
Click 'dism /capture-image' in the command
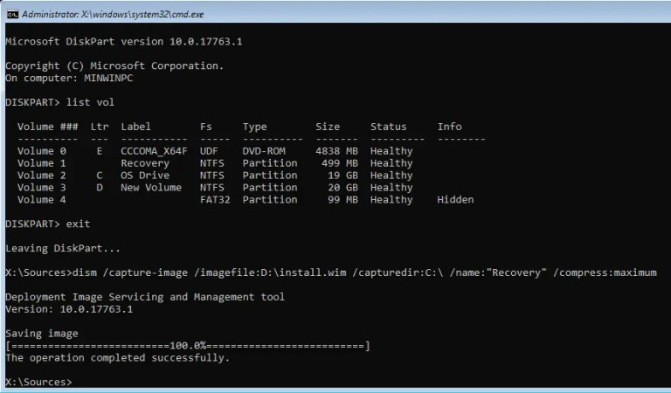tap(130, 272)
